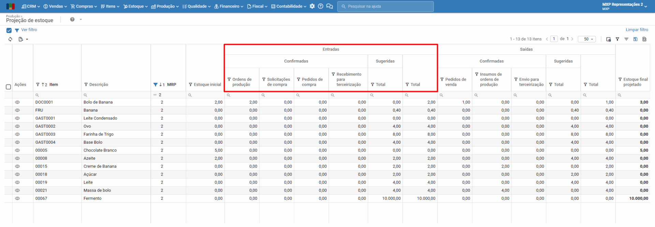
Task: View details eye icon for DOC0001
Action: tap(17, 102)
